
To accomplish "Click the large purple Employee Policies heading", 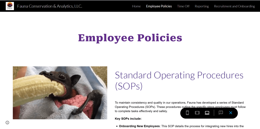I will 130,38.
